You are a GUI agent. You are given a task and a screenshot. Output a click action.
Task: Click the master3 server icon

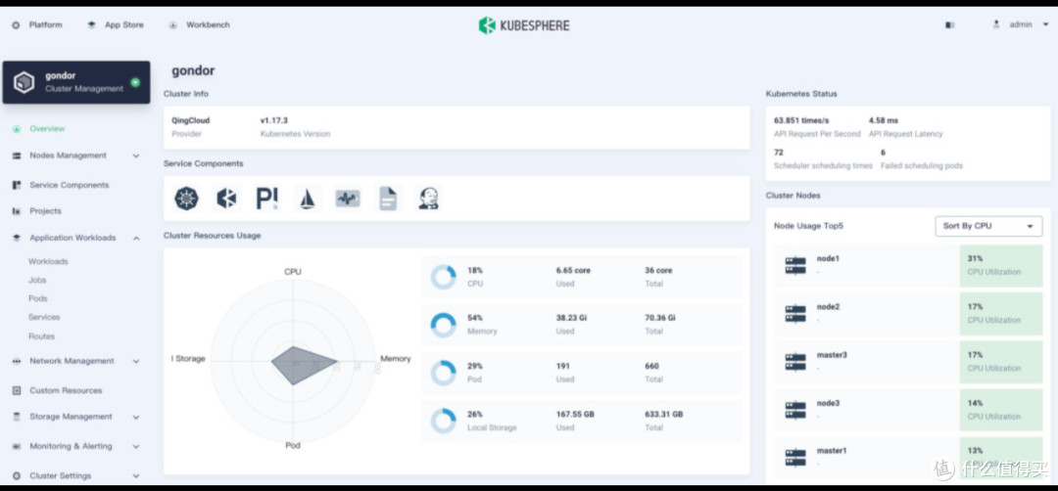(x=795, y=362)
